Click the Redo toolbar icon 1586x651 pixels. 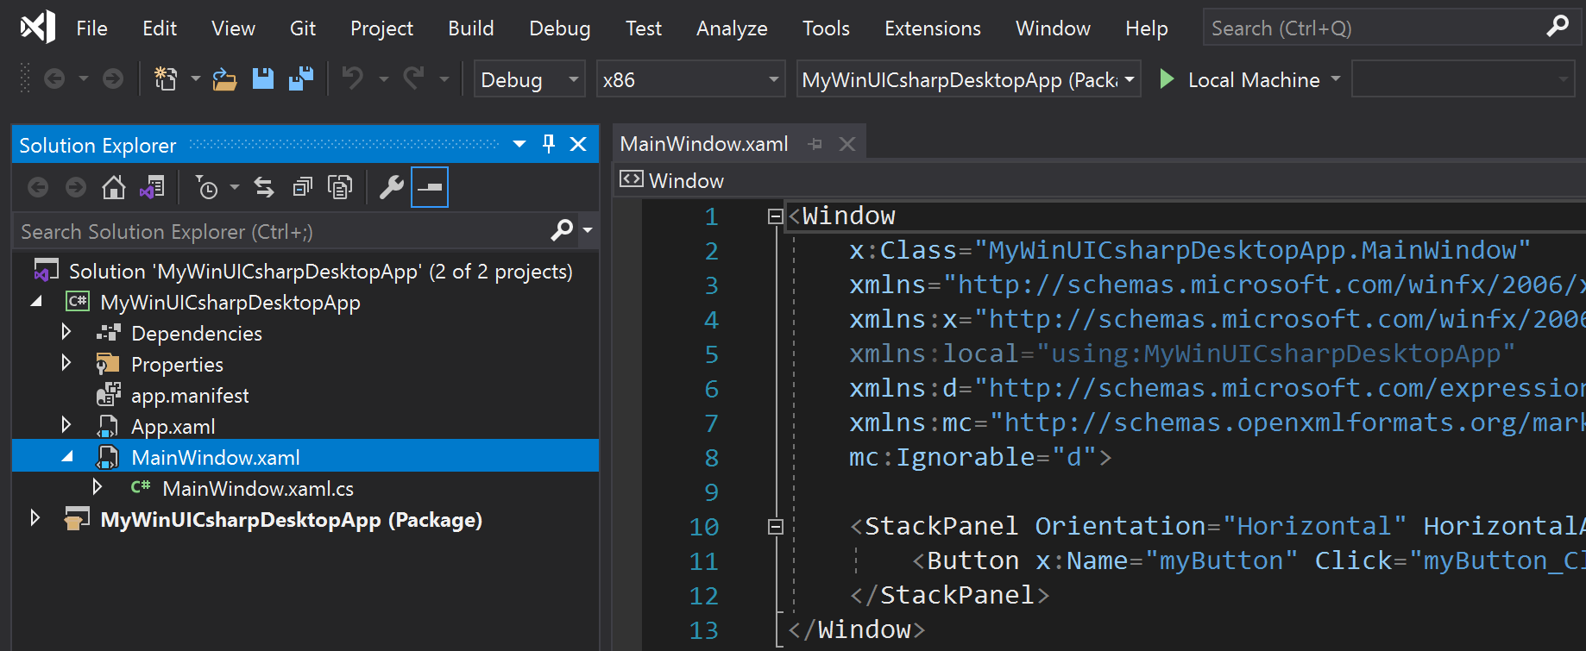413,78
